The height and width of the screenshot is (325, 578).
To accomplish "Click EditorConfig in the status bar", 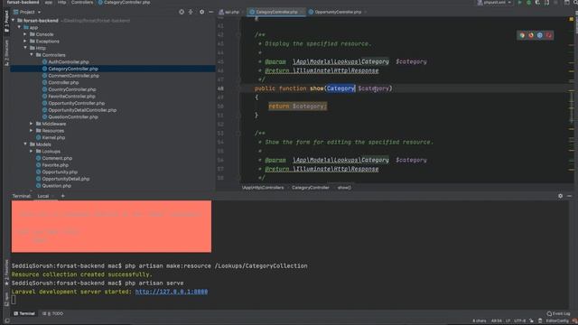I will pyautogui.click(x=557, y=321).
